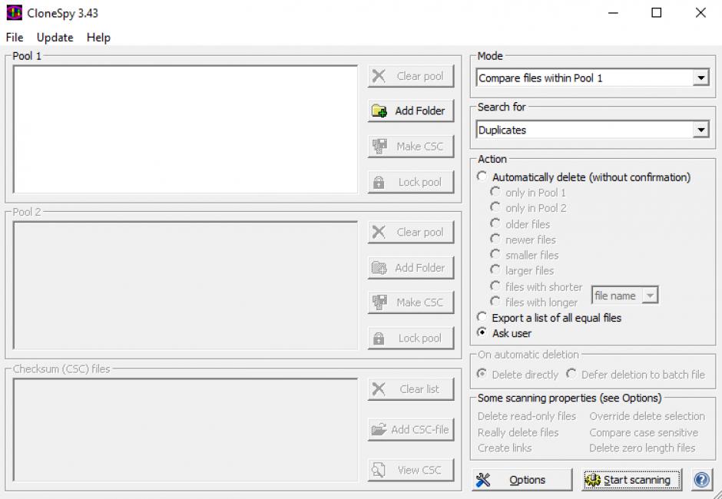
Task: Click Delete zero length files text
Action: 642,448
